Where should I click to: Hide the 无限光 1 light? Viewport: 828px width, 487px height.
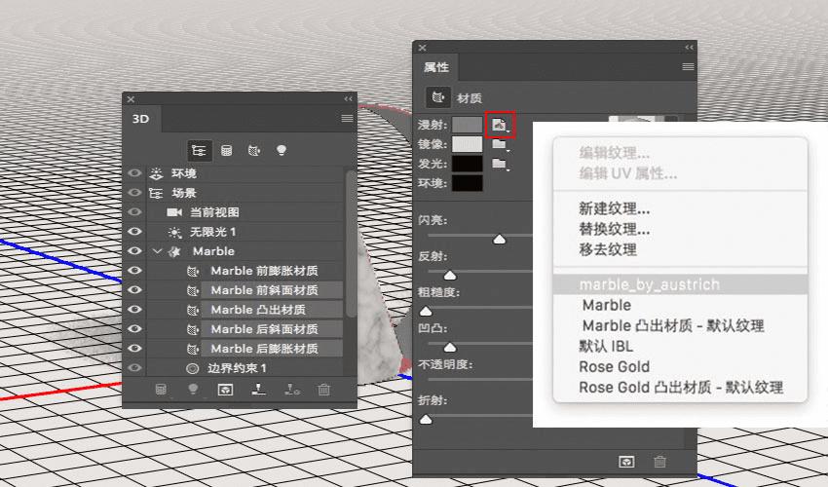point(134,232)
